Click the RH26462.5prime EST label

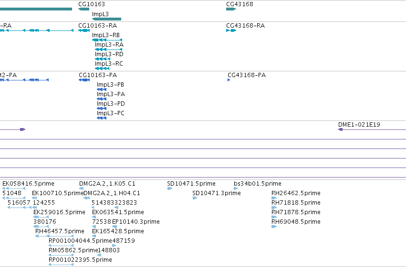[296, 193]
